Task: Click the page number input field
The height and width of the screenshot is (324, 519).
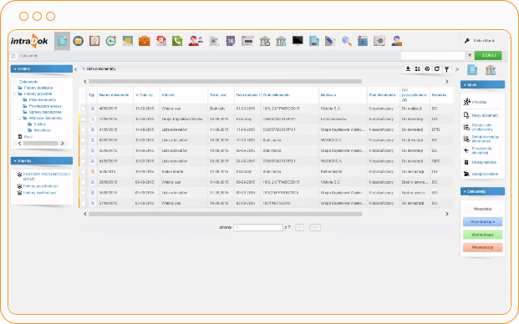Action: click(x=258, y=227)
